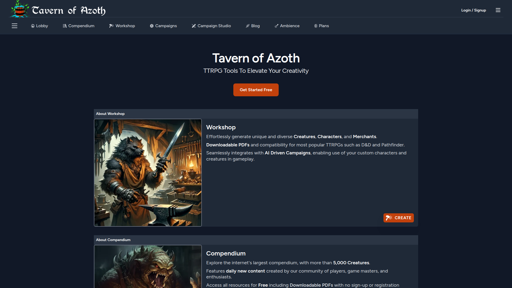Viewport: 512px width, 288px height.
Task: Click the werewolf blacksmith Workshop image
Action: pos(148,173)
